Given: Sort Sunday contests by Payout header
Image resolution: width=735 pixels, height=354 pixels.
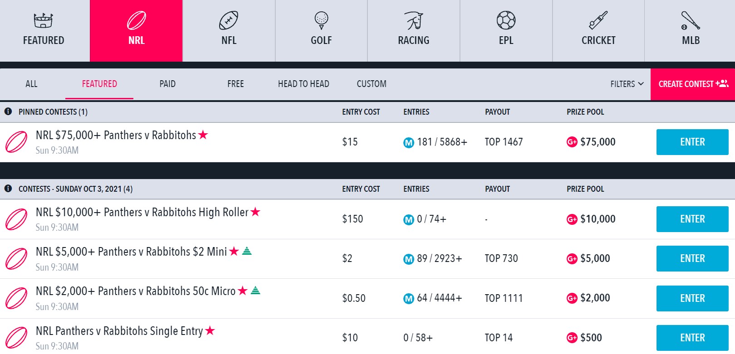Looking at the screenshot, I should pos(497,189).
